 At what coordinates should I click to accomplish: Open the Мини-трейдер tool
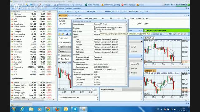tap(128, 5)
